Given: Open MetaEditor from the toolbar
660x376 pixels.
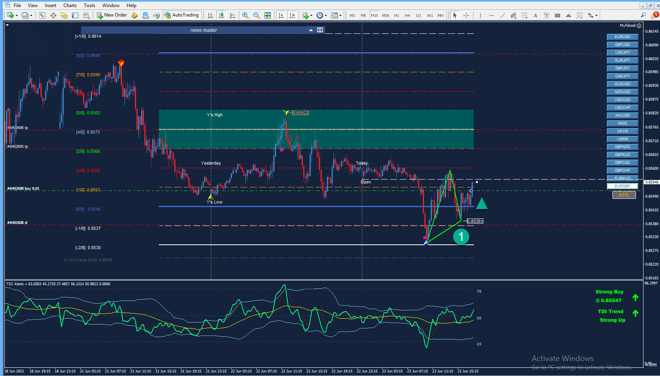Looking at the screenshot, I should [x=135, y=15].
